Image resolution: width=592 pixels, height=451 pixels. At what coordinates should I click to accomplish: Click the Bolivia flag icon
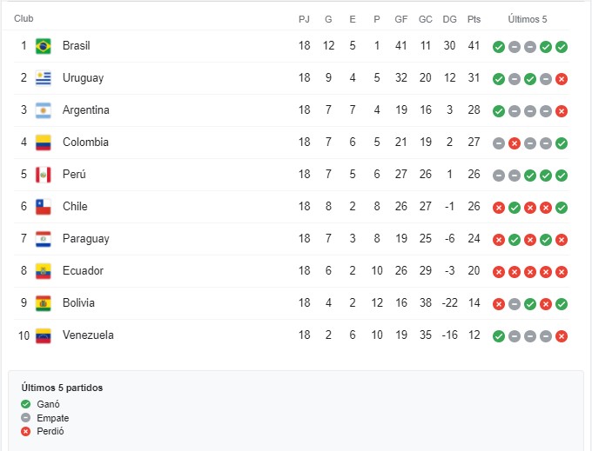click(44, 303)
